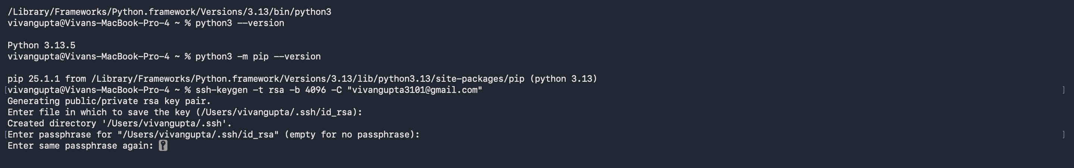This screenshot has width=1074, height=168.
Task: Click the key icon at passphrase prompt
Action: pos(163,146)
